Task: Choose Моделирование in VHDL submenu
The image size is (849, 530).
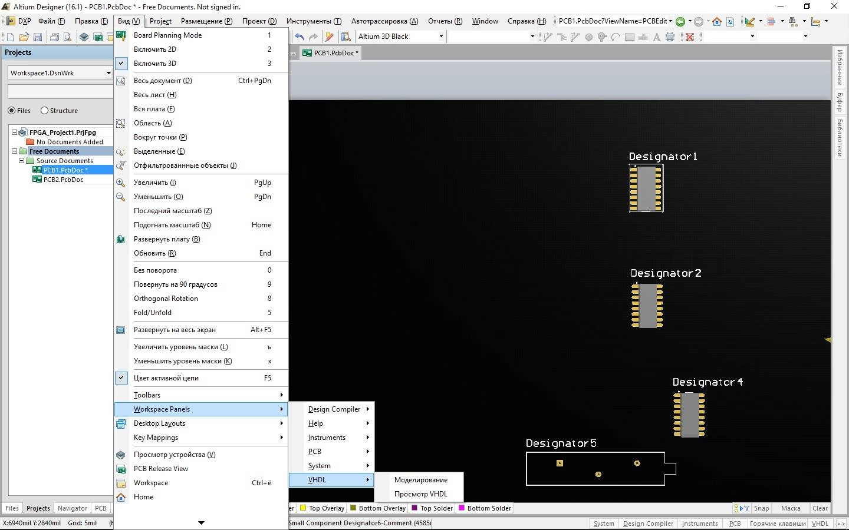Action: pos(419,480)
